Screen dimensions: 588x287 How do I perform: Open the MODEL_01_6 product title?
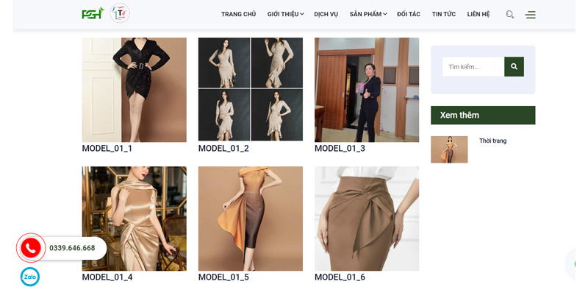tap(340, 277)
